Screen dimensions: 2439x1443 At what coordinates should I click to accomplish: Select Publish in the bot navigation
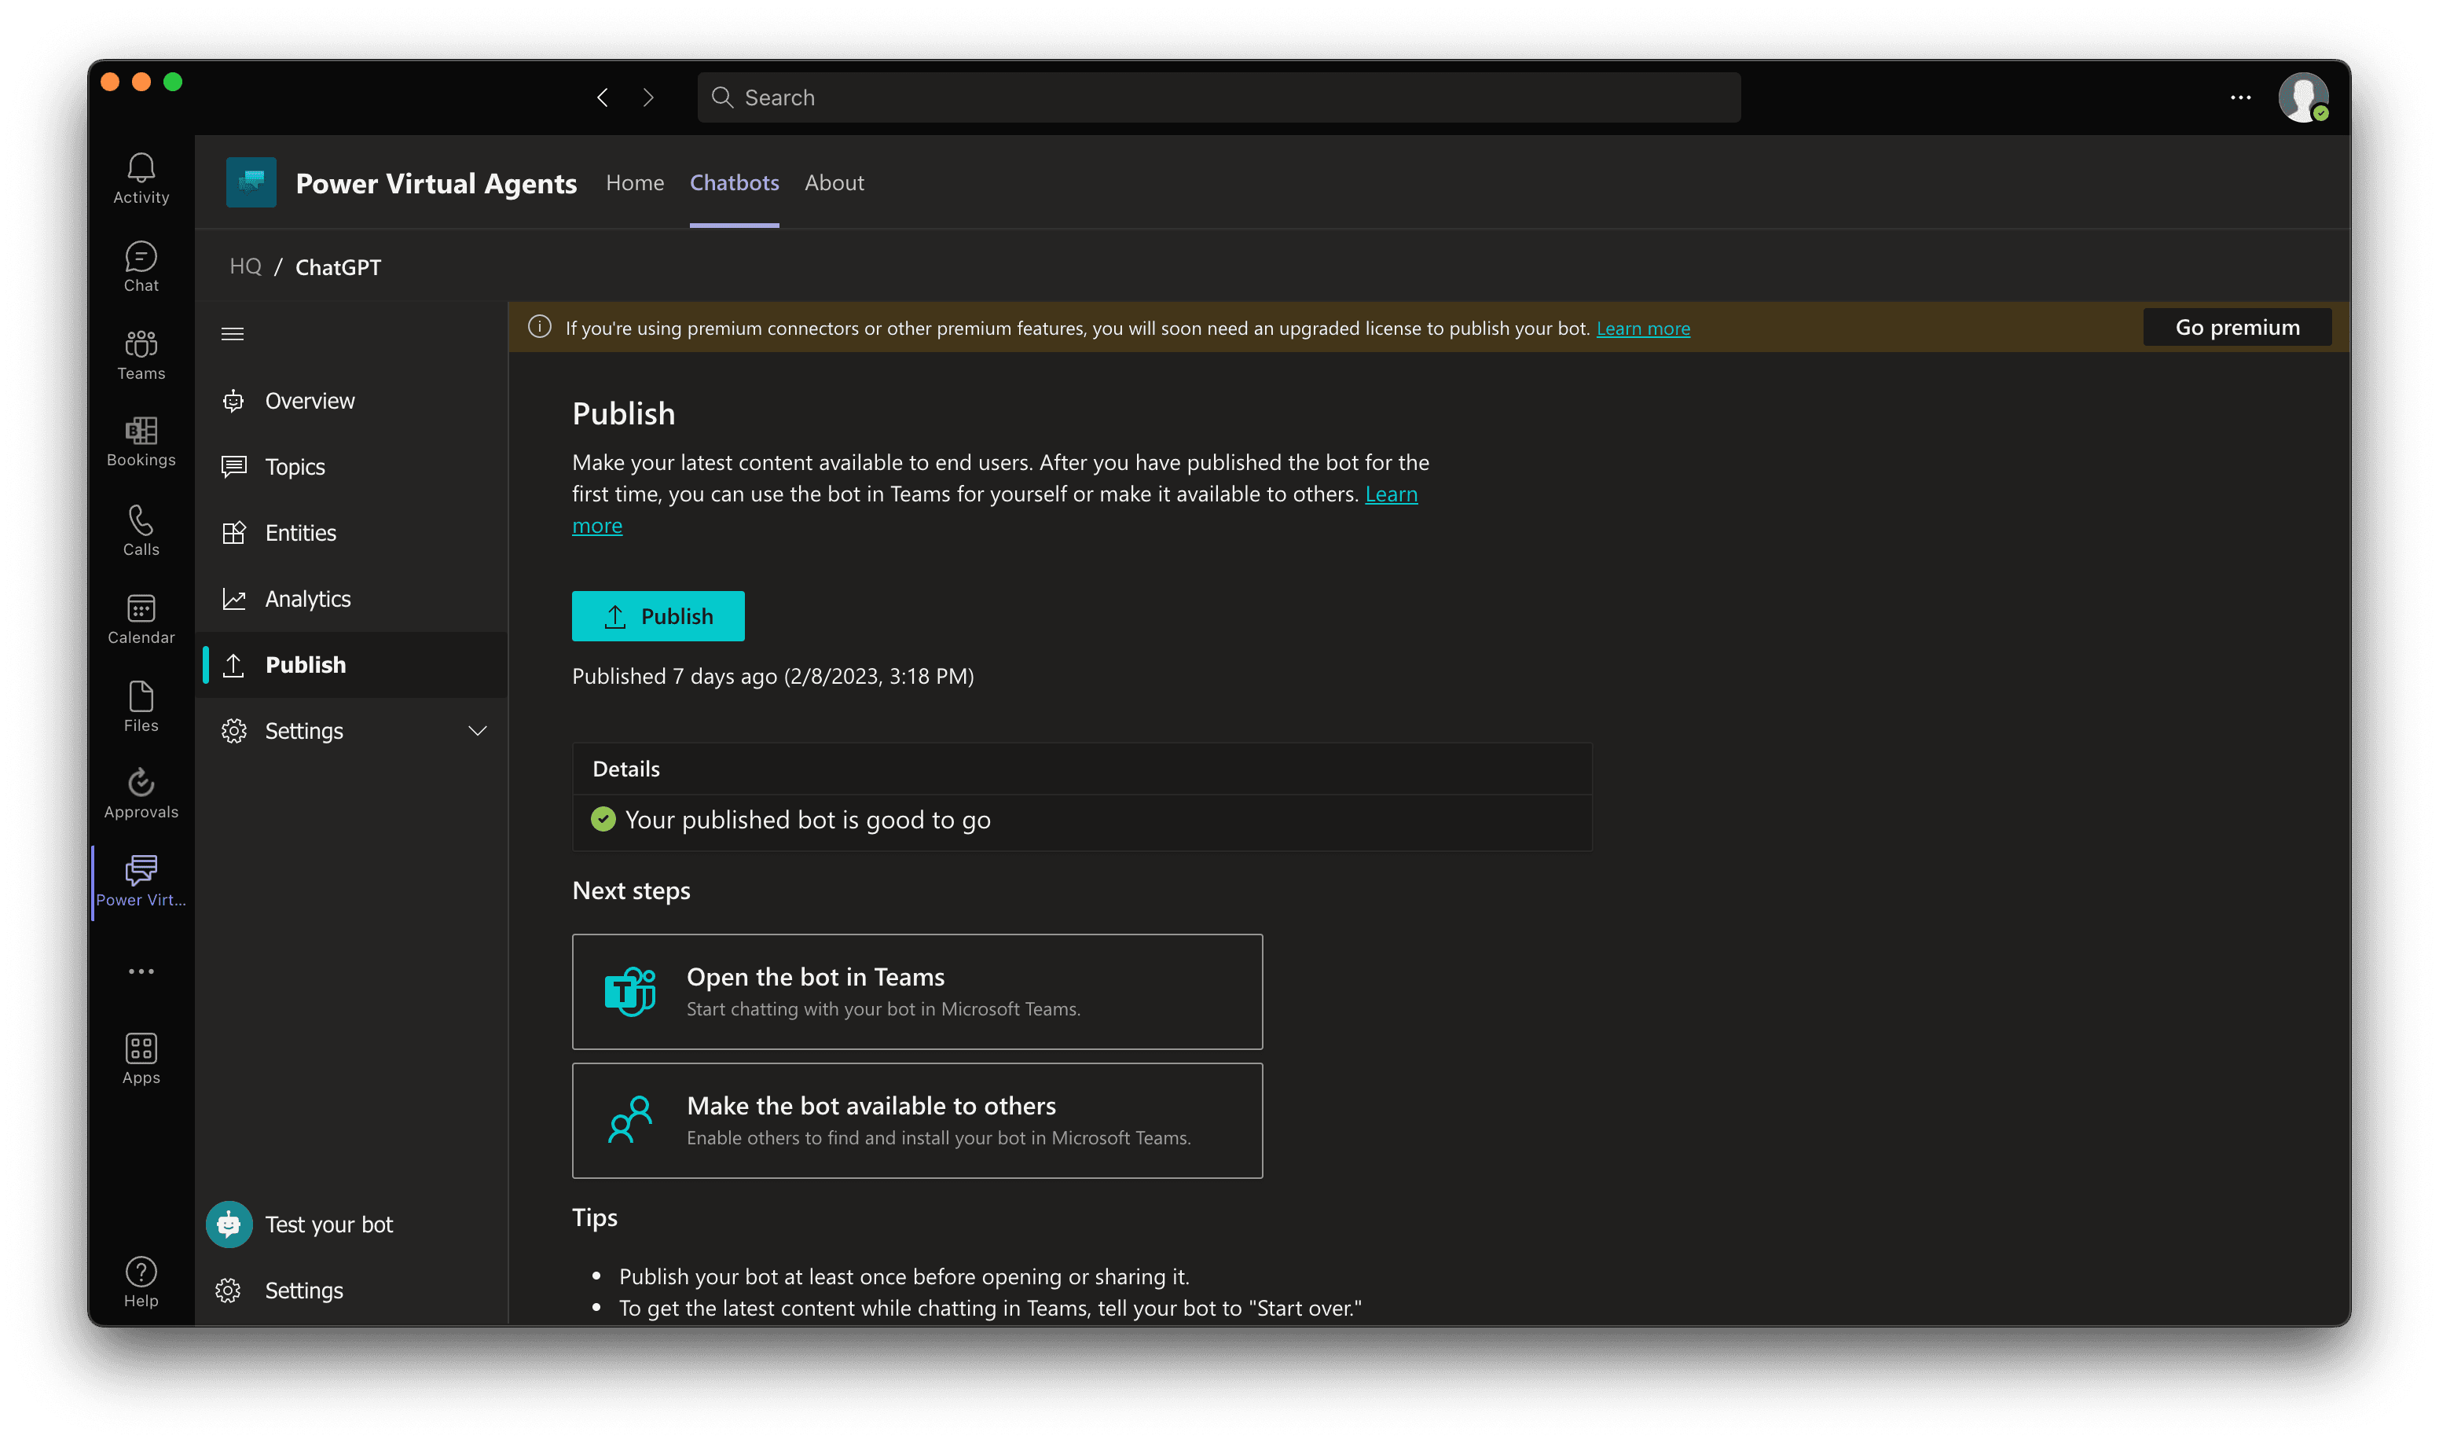(x=351, y=665)
